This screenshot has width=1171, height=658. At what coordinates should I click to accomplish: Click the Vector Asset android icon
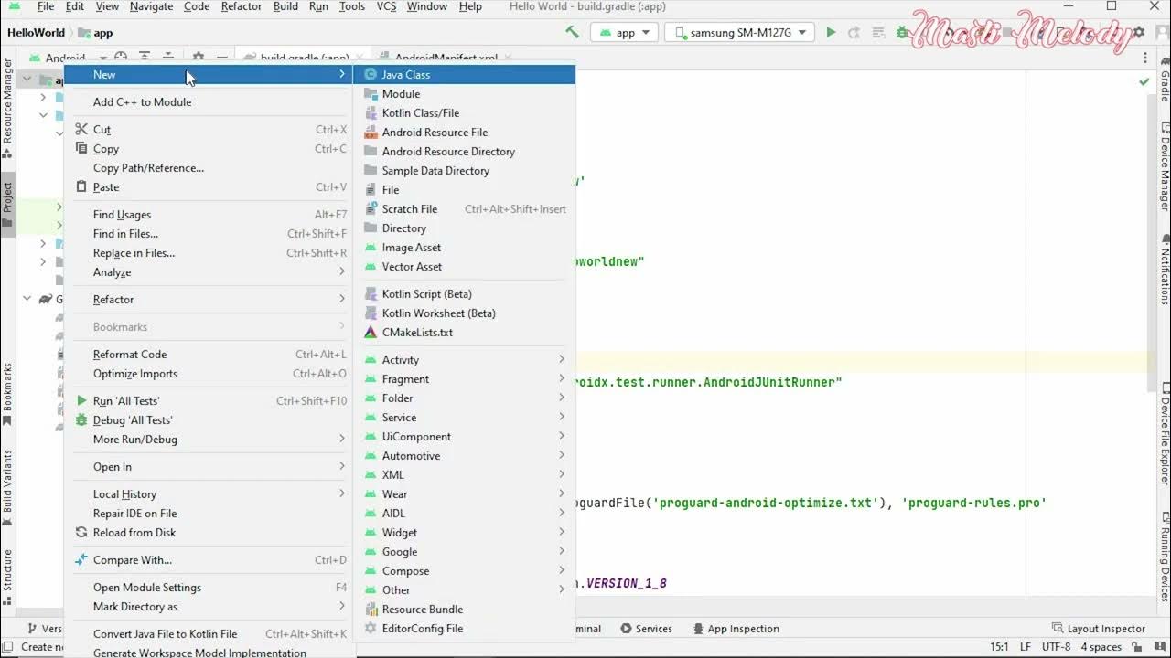(371, 267)
